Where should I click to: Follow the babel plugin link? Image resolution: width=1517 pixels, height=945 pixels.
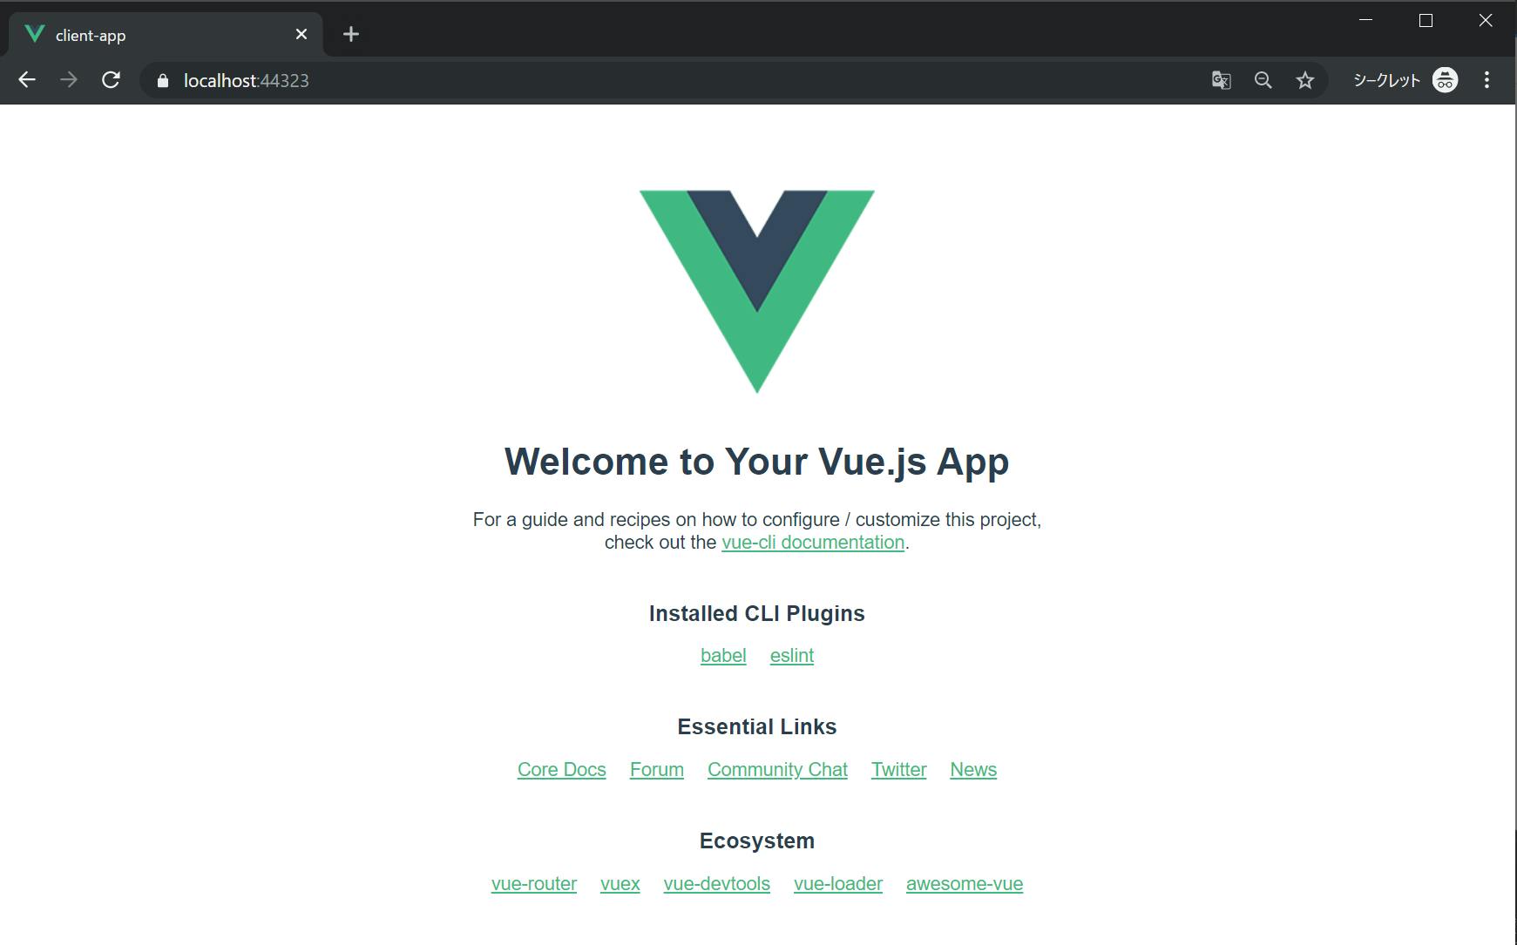click(723, 655)
